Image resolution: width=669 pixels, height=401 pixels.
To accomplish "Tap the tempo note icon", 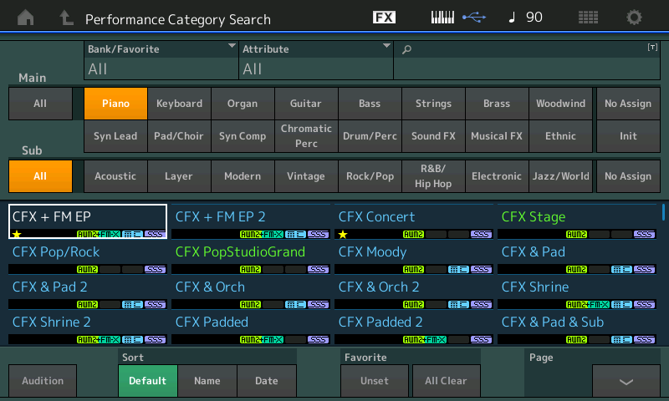I will click(x=512, y=18).
